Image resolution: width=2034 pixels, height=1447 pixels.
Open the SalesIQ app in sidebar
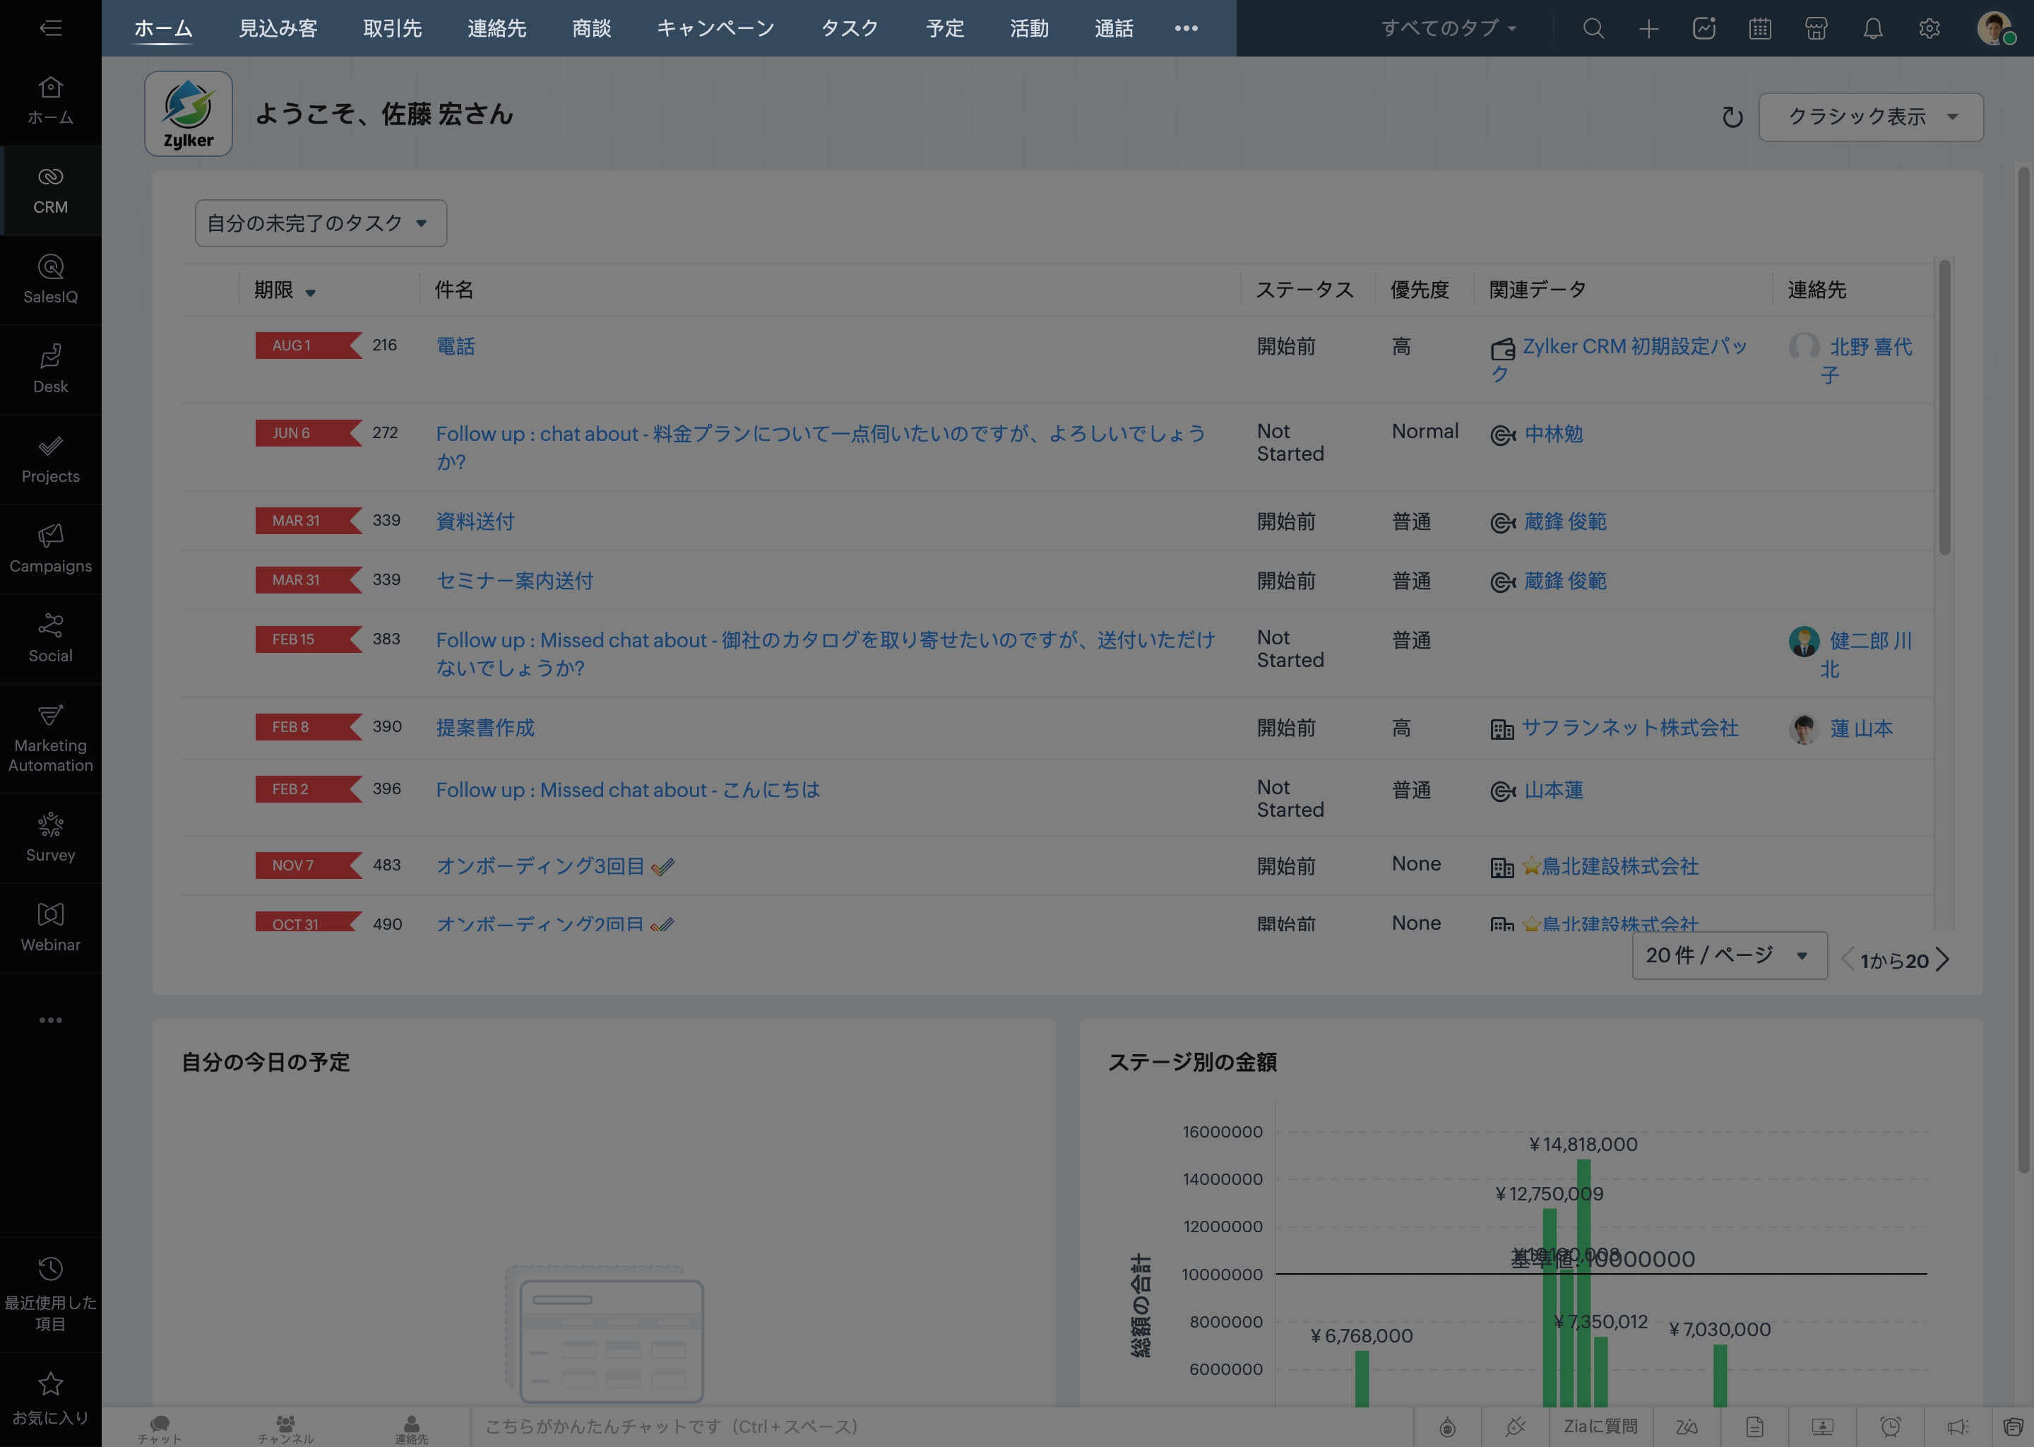pyautogui.click(x=51, y=279)
